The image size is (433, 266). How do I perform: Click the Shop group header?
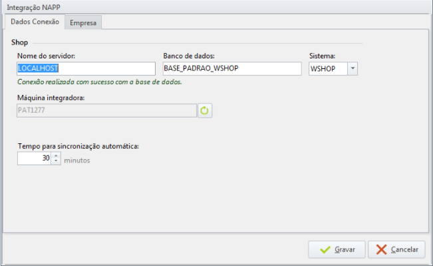point(19,42)
